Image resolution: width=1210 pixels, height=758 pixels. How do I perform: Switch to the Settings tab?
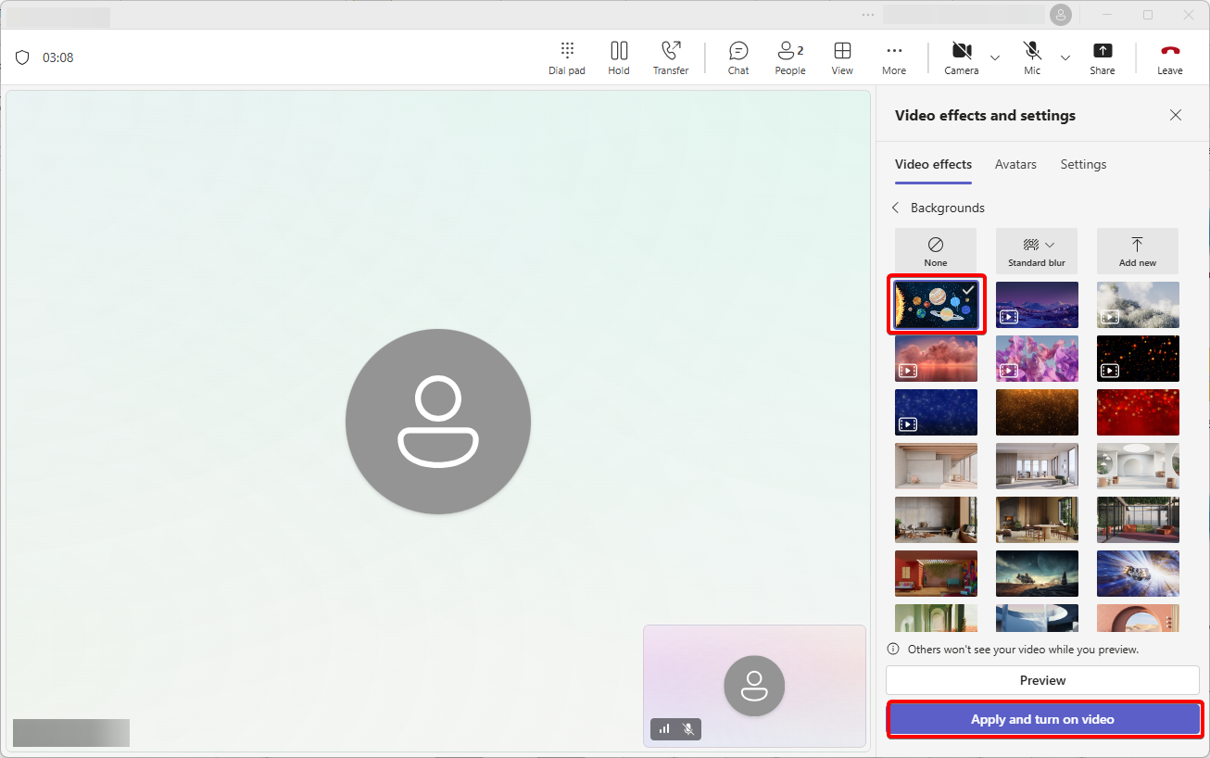coord(1083,164)
